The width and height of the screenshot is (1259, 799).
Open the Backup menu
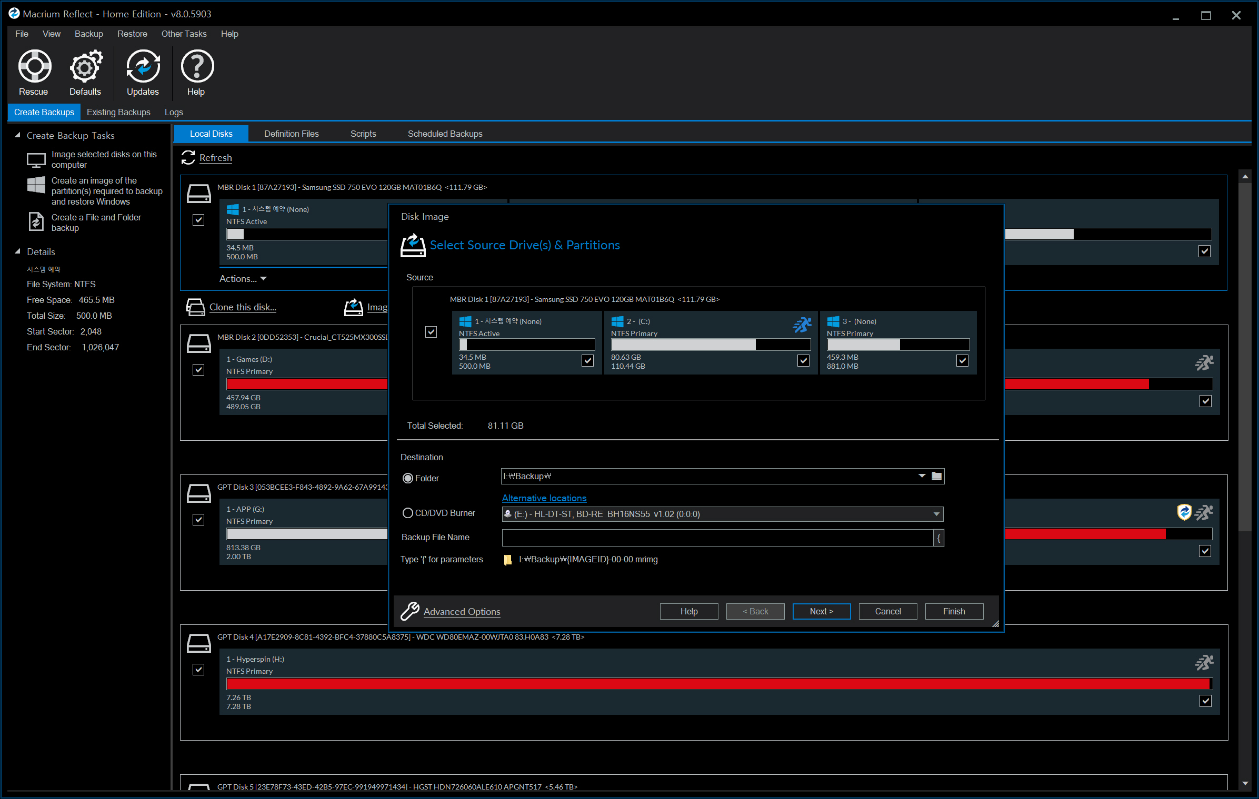88,34
